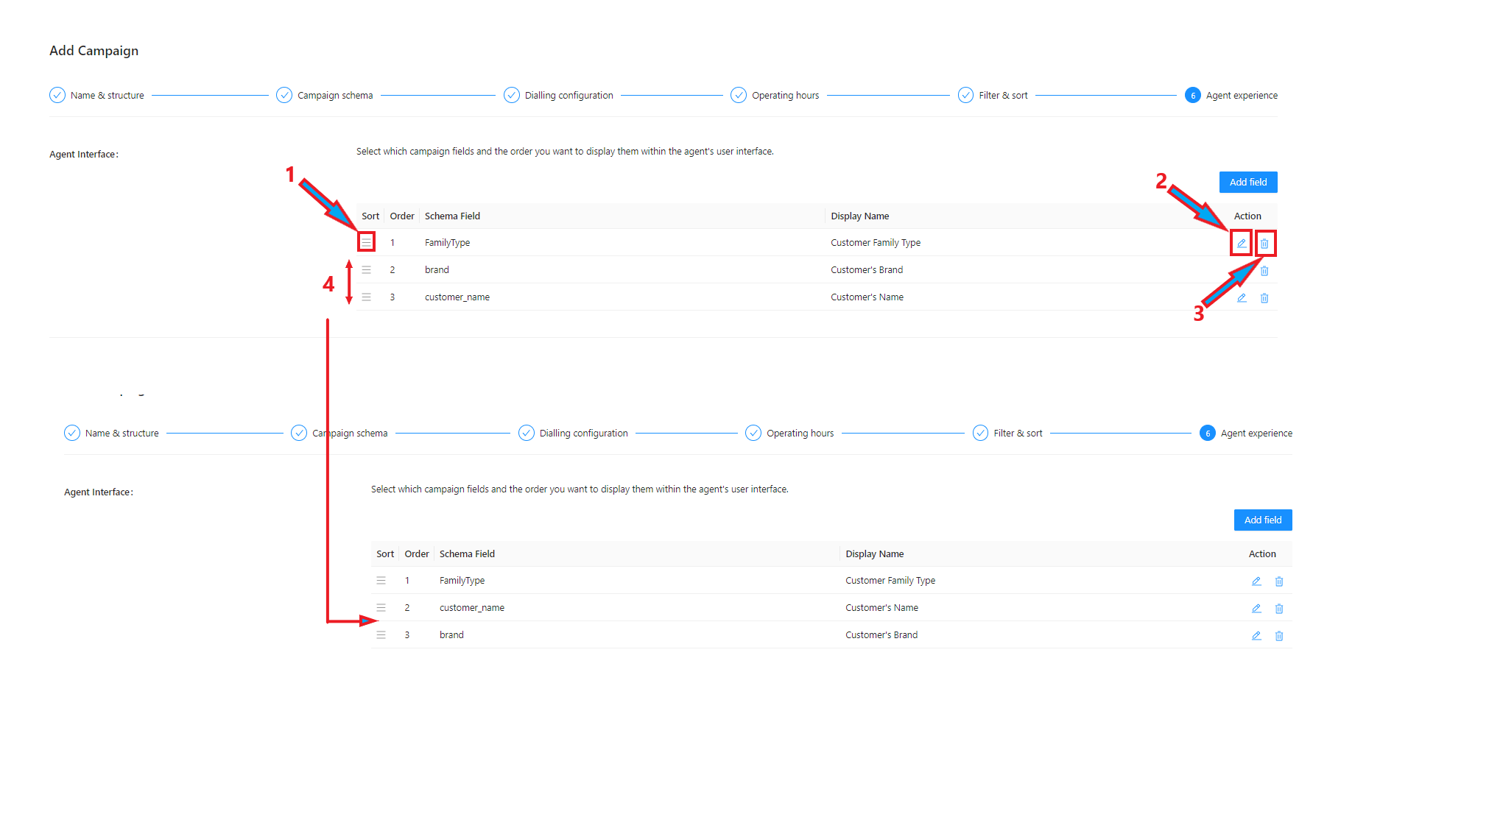Click step 6 badge of lower Agent experience
1503x817 pixels.
[1208, 433]
